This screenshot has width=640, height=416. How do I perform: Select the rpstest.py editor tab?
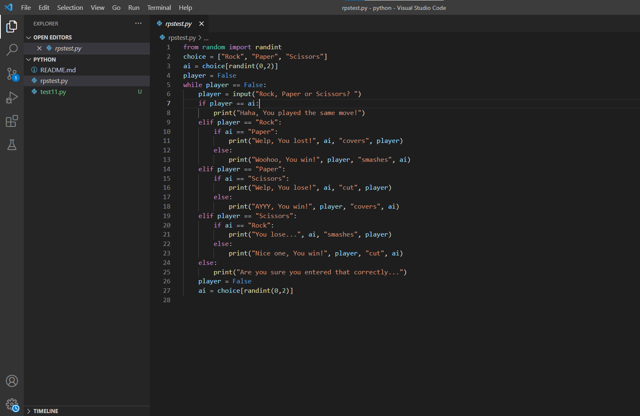point(179,23)
